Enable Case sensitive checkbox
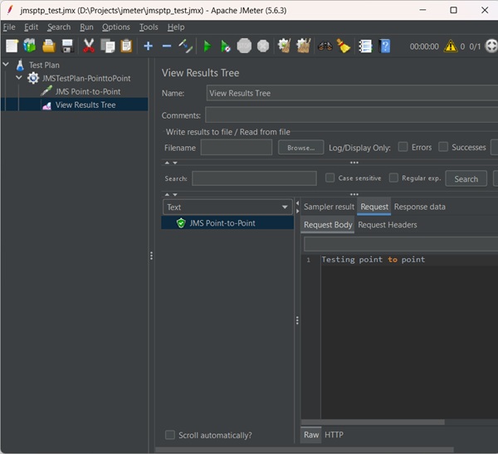Viewport: 498px width, 454px height. click(x=330, y=178)
